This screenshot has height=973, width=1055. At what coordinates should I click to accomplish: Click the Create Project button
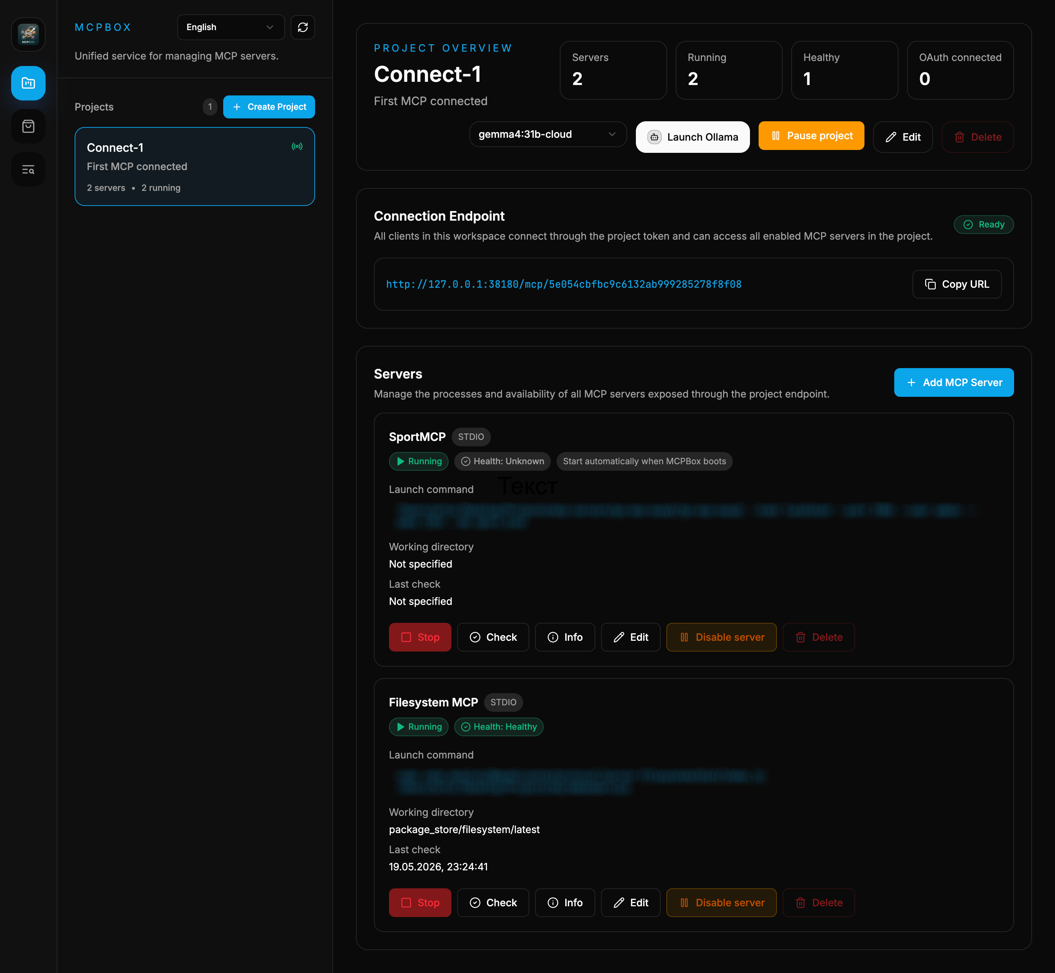pos(269,107)
